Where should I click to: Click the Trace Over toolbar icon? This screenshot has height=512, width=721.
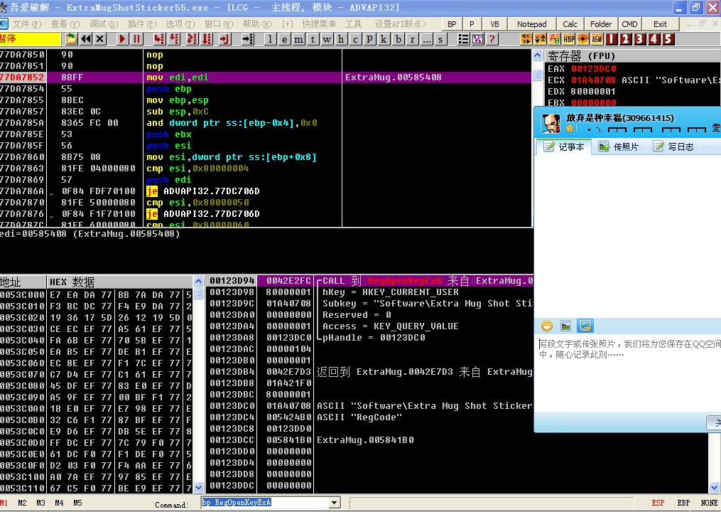coord(207,39)
